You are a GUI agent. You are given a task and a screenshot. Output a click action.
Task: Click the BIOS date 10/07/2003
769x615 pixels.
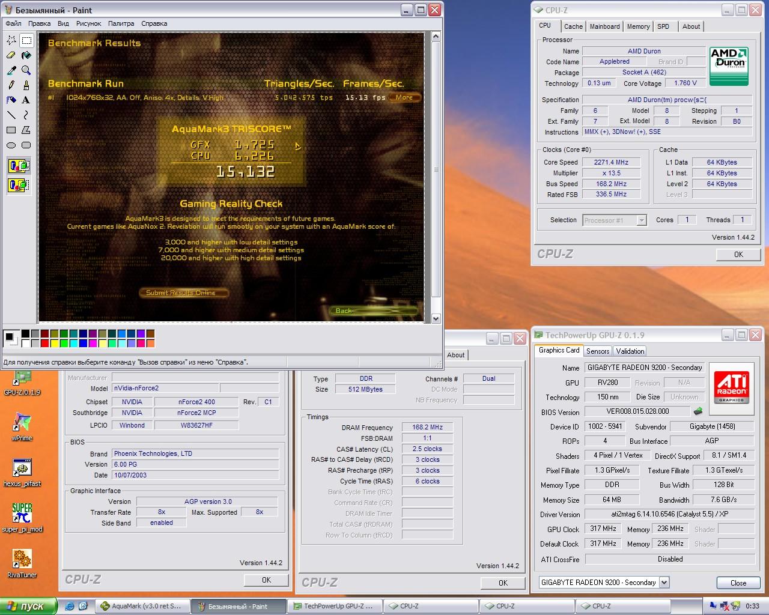click(195, 475)
